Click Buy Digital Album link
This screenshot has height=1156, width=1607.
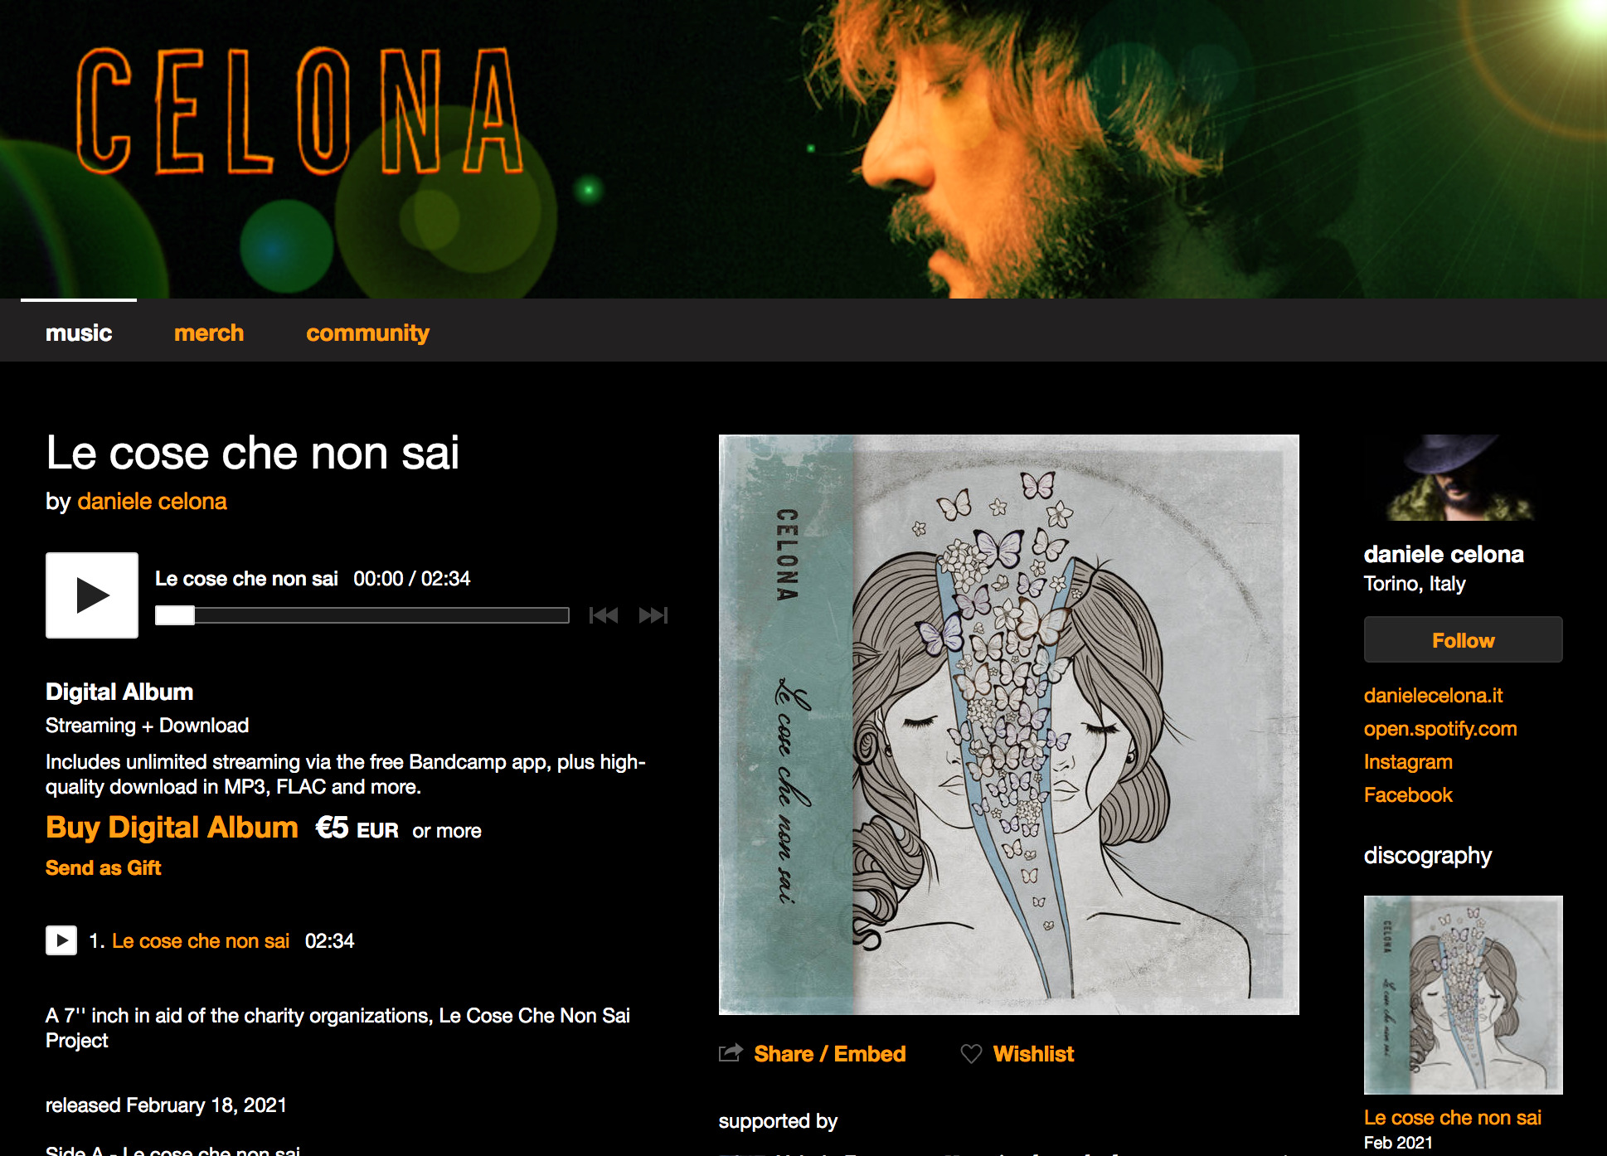pos(172,828)
